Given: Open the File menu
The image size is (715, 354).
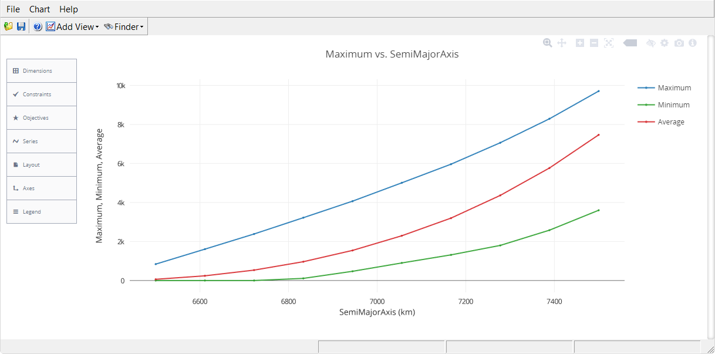Looking at the screenshot, I should coord(13,9).
